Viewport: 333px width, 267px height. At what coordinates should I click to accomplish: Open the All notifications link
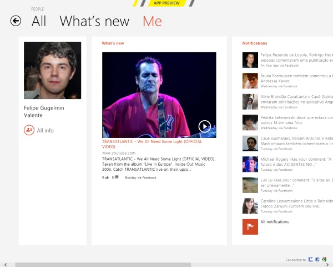point(275,222)
